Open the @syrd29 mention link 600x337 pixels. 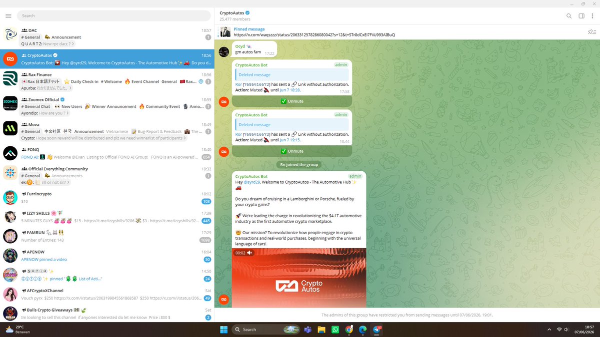[x=251, y=182]
